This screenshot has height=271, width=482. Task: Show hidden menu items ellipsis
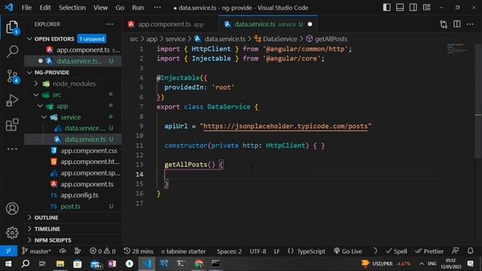tap(157, 8)
